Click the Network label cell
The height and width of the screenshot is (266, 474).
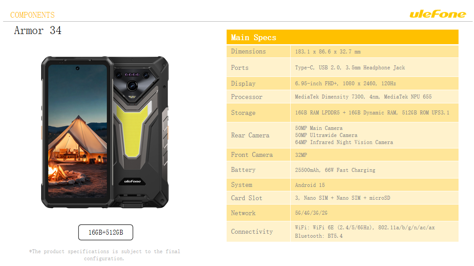coord(258,213)
